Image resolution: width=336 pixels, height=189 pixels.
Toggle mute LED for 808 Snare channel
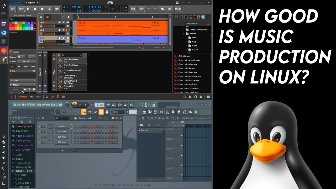coord(39,142)
